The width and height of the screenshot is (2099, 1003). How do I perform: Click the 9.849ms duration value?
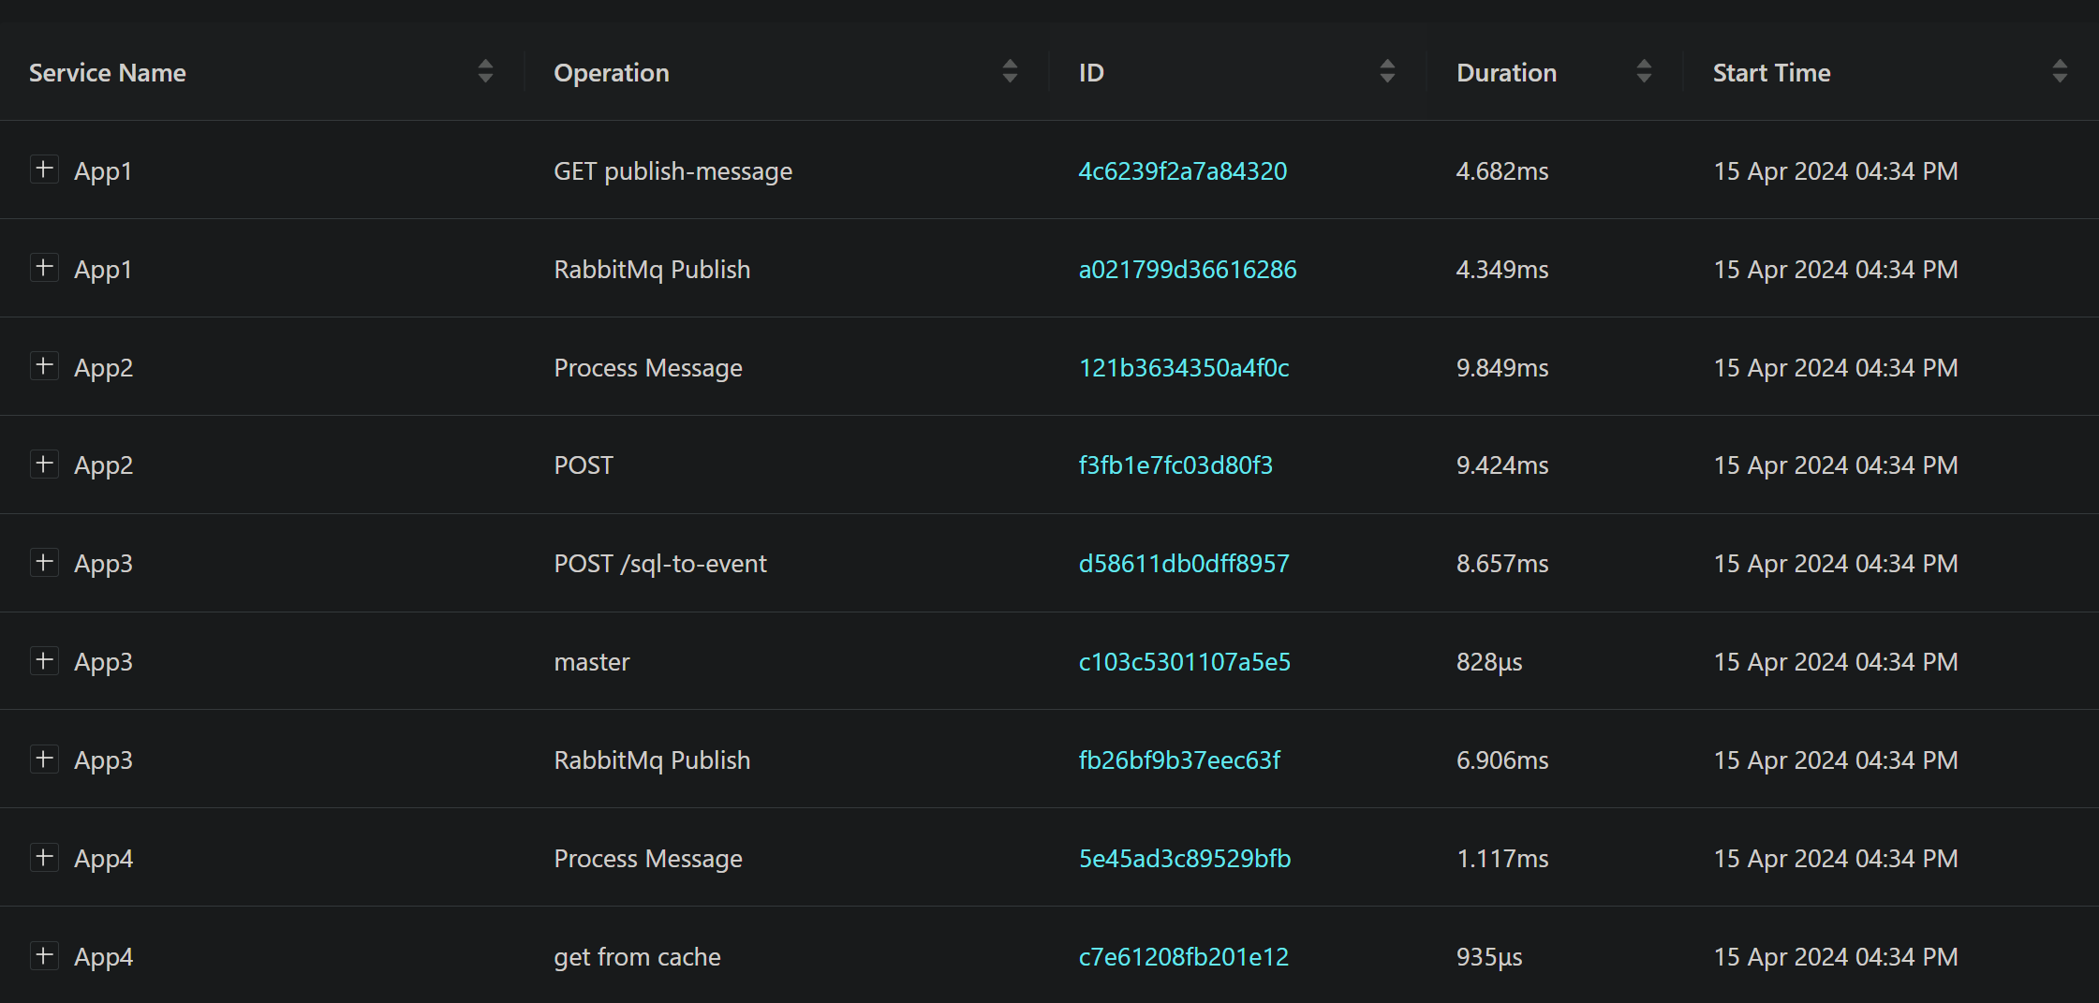coord(1502,368)
